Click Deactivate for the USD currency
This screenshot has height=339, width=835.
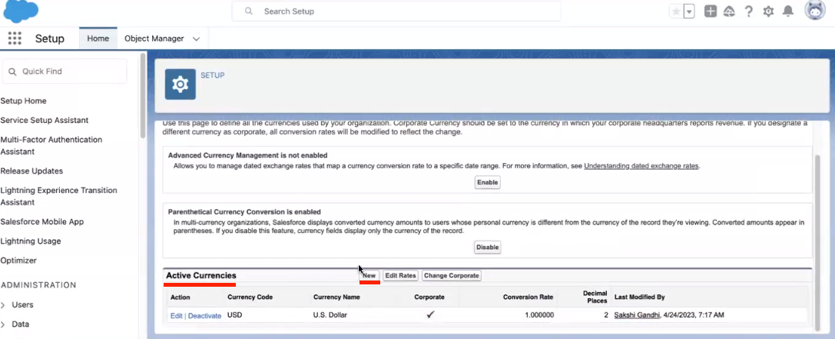coord(204,315)
